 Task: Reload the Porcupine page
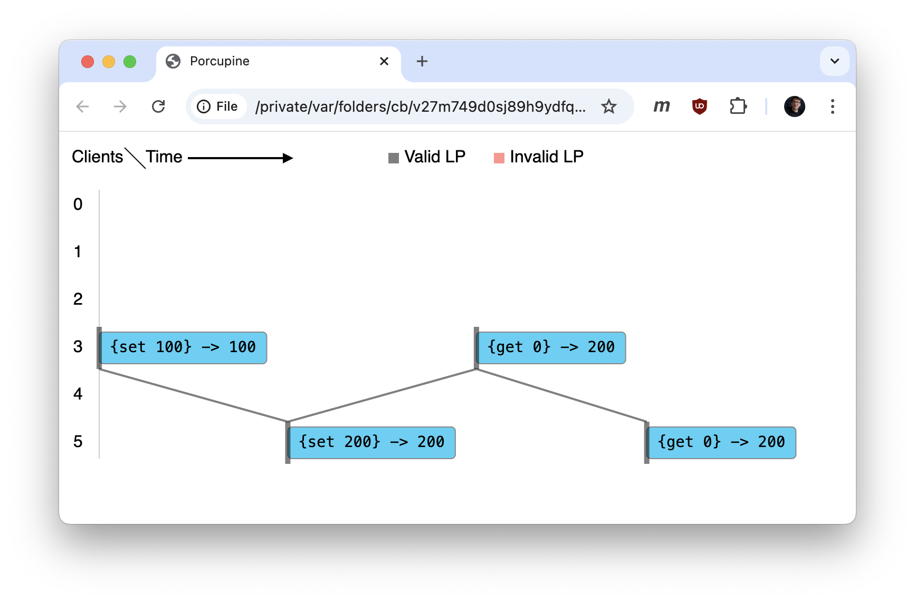(x=158, y=106)
